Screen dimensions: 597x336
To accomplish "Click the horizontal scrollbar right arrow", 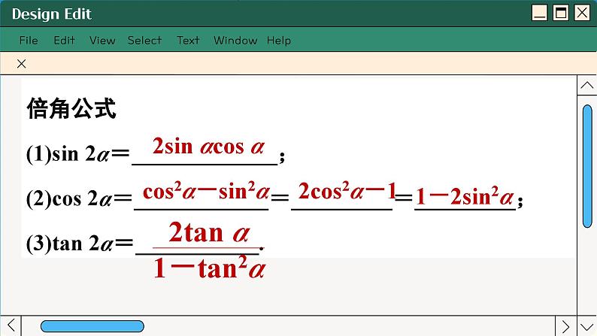I will pos(567,325).
